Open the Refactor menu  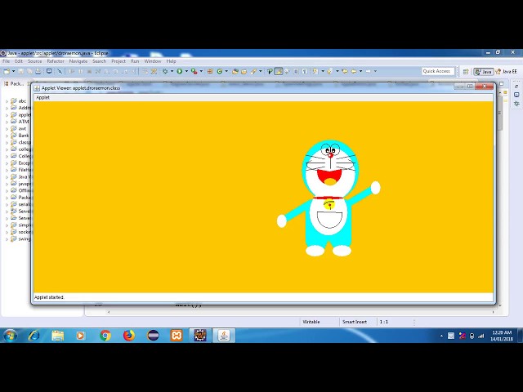56,61
